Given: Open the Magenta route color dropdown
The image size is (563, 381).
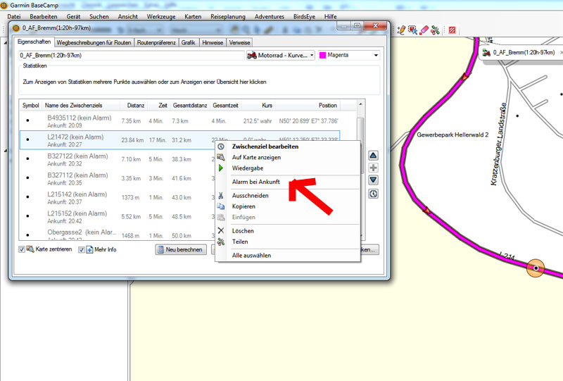Looking at the screenshot, I should (349, 55).
